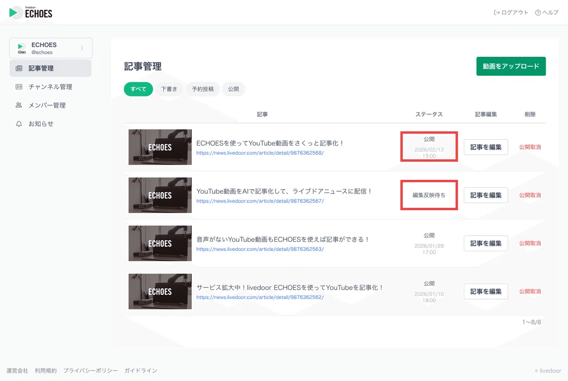The image size is (568, 381).
Task: Click the メンバー管理 people icon
Action: point(19,105)
